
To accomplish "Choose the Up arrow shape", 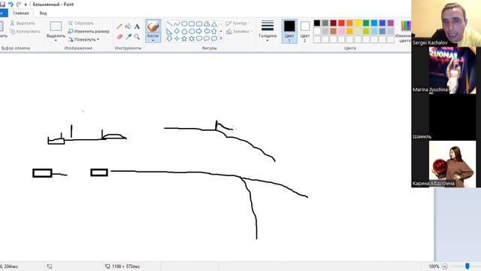I will tap(213, 31).
